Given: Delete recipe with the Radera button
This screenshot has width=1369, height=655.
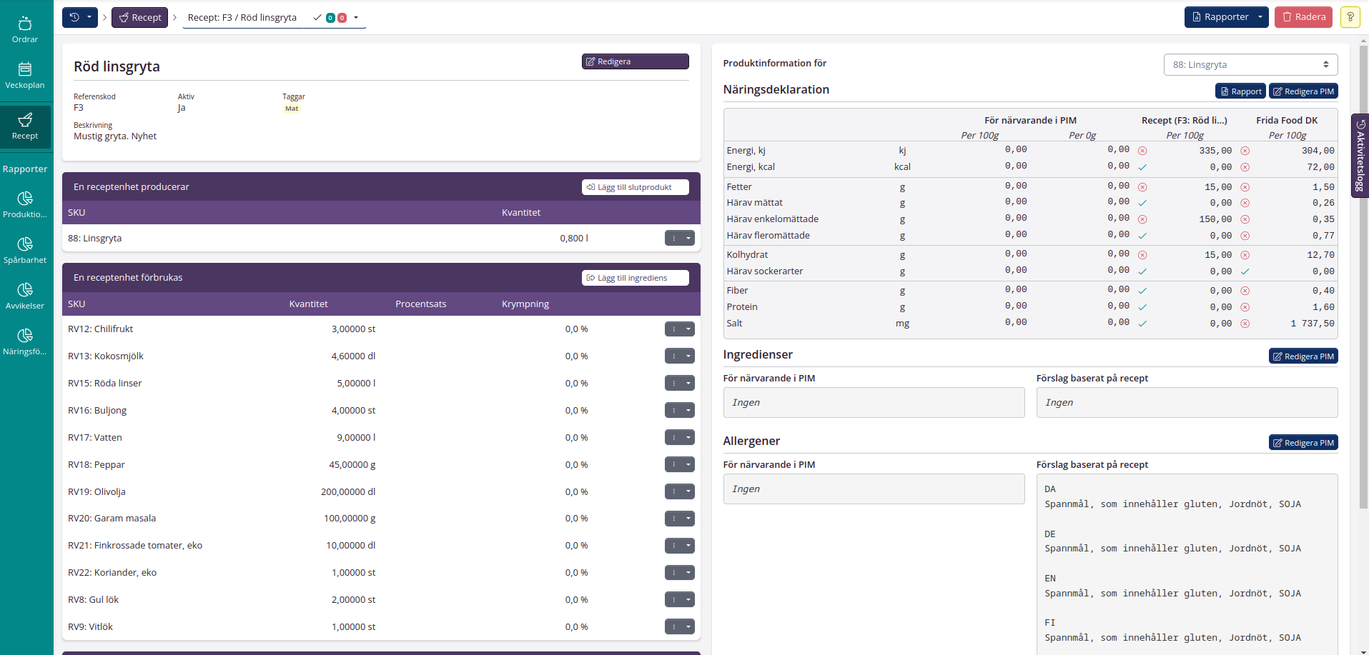Looking at the screenshot, I should pyautogui.click(x=1303, y=17).
